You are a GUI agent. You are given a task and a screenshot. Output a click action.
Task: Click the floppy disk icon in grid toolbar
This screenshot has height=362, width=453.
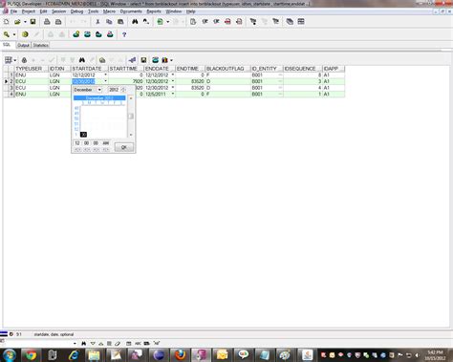click(x=143, y=60)
